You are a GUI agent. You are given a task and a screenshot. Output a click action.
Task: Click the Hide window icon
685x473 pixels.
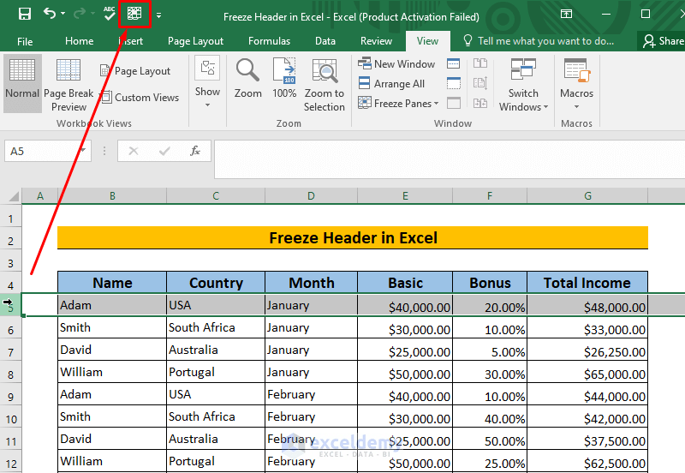pos(454,83)
